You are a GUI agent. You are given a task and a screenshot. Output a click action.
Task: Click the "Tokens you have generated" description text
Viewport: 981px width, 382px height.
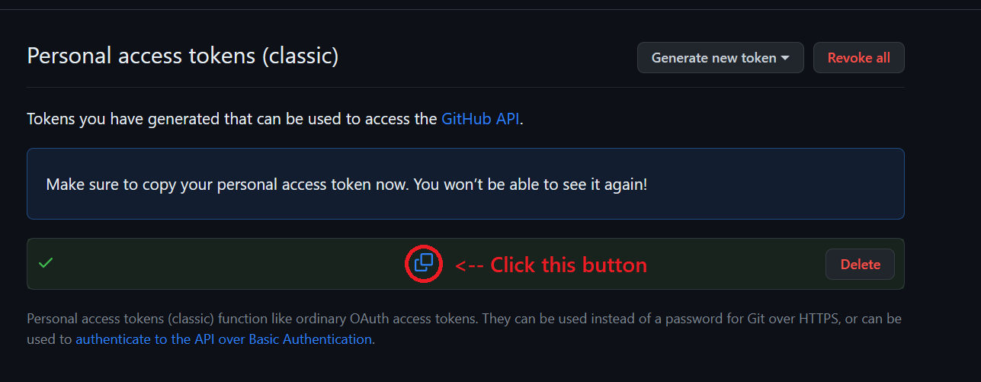click(232, 119)
